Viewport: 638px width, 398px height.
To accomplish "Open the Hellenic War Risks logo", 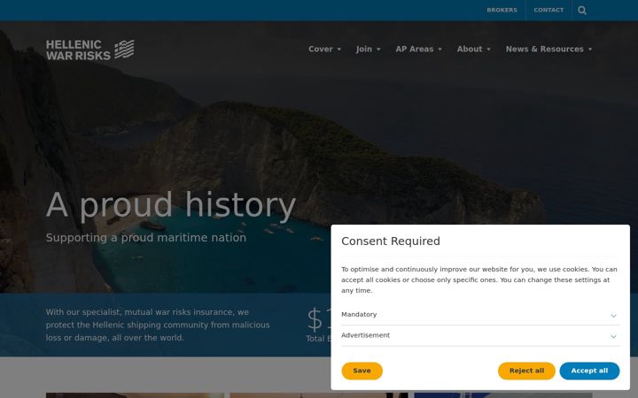I will pos(89,50).
